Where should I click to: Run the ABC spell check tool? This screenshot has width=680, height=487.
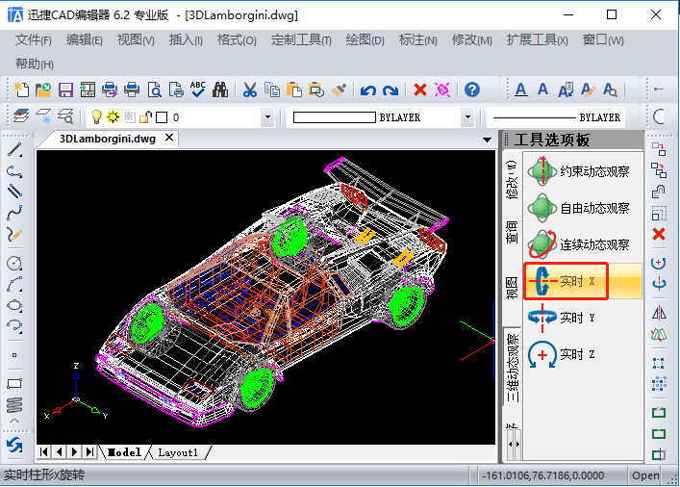click(198, 90)
